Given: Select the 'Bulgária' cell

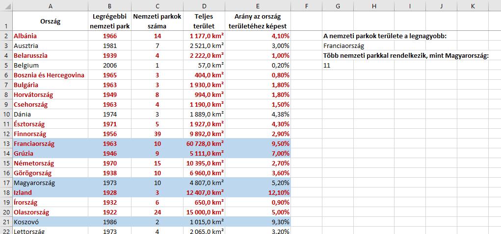Looking at the screenshot, I should pyautogui.click(x=51, y=85).
